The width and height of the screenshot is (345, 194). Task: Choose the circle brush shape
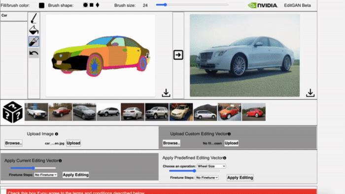(85, 5)
